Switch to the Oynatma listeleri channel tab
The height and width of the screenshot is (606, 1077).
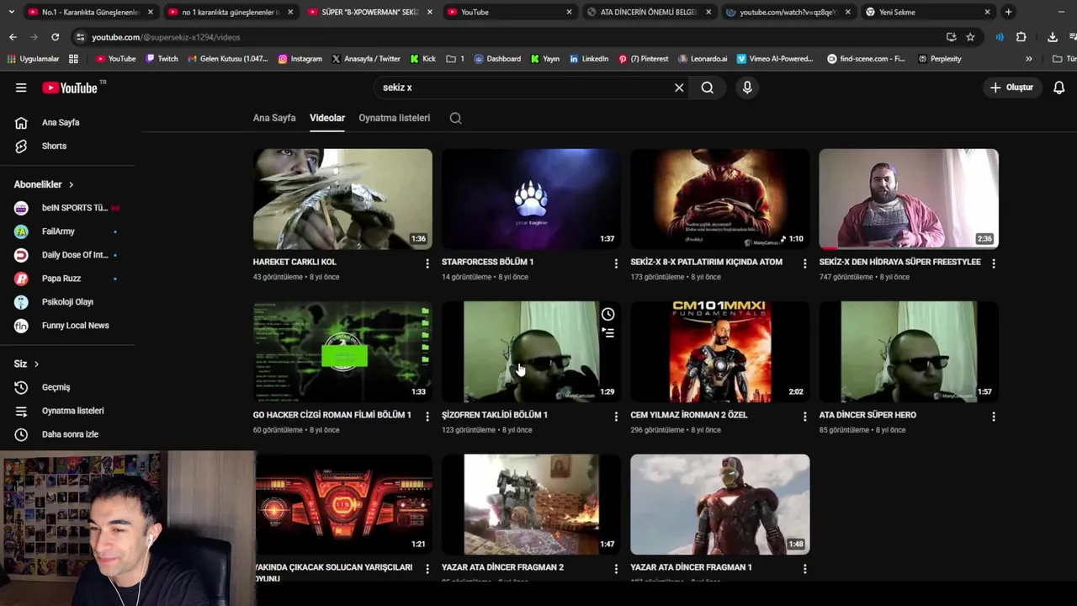click(394, 118)
